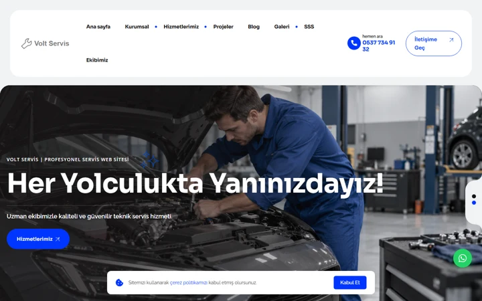Expand the Galeri menu
This screenshot has width=482, height=301.
(282, 27)
